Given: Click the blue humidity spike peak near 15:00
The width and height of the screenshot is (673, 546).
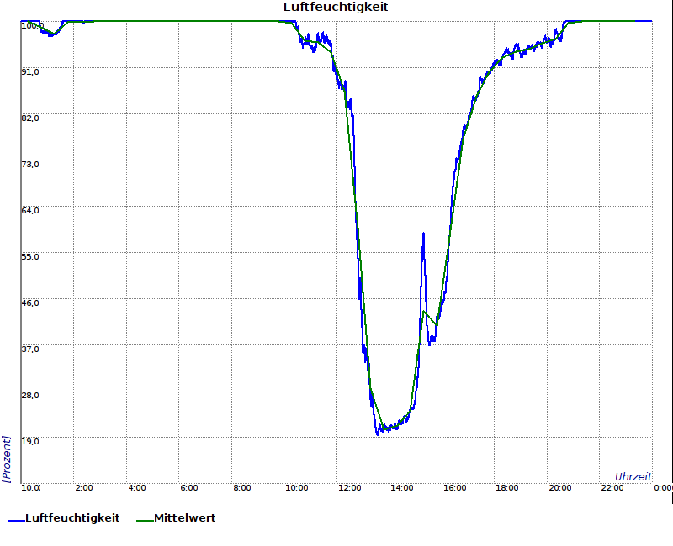Looking at the screenshot, I should click(424, 234).
